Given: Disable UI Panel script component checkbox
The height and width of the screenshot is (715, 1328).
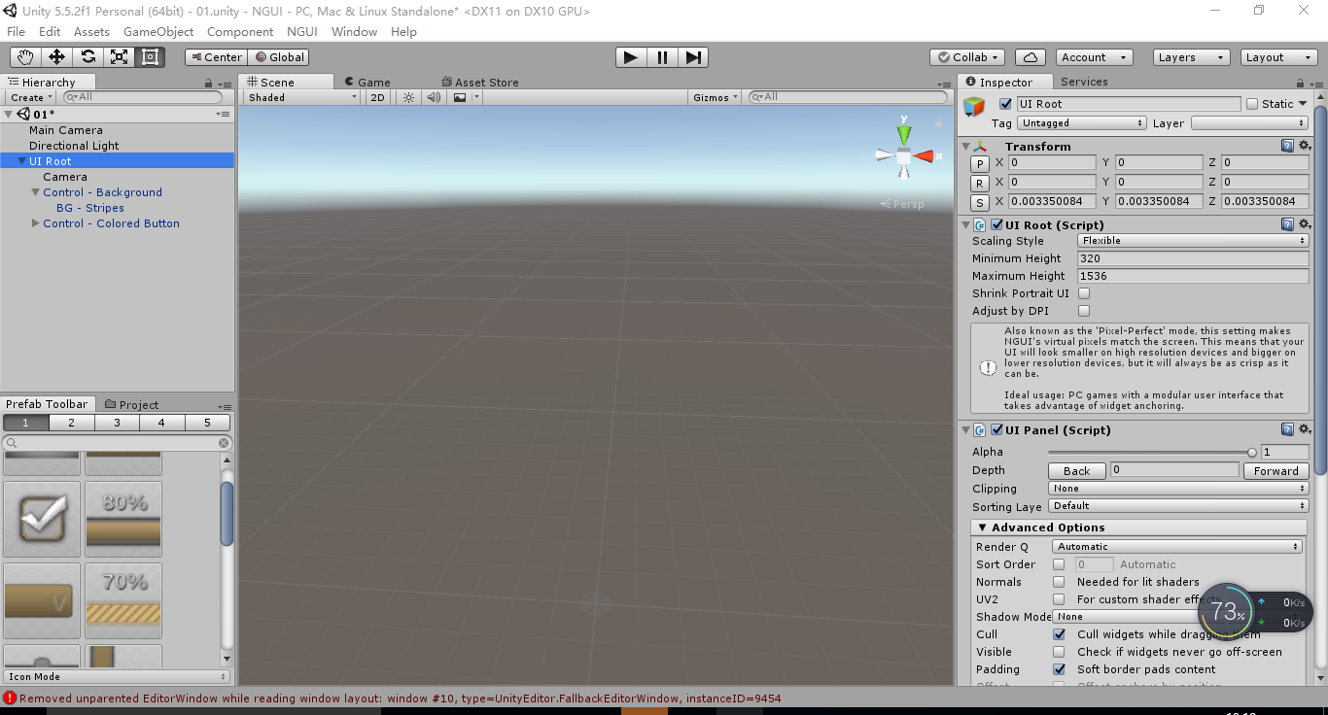Looking at the screenshot, I should (996, 429).
